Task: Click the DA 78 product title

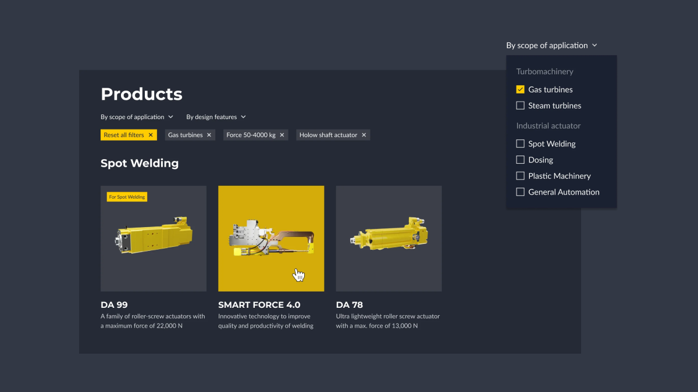Action: 350,304
